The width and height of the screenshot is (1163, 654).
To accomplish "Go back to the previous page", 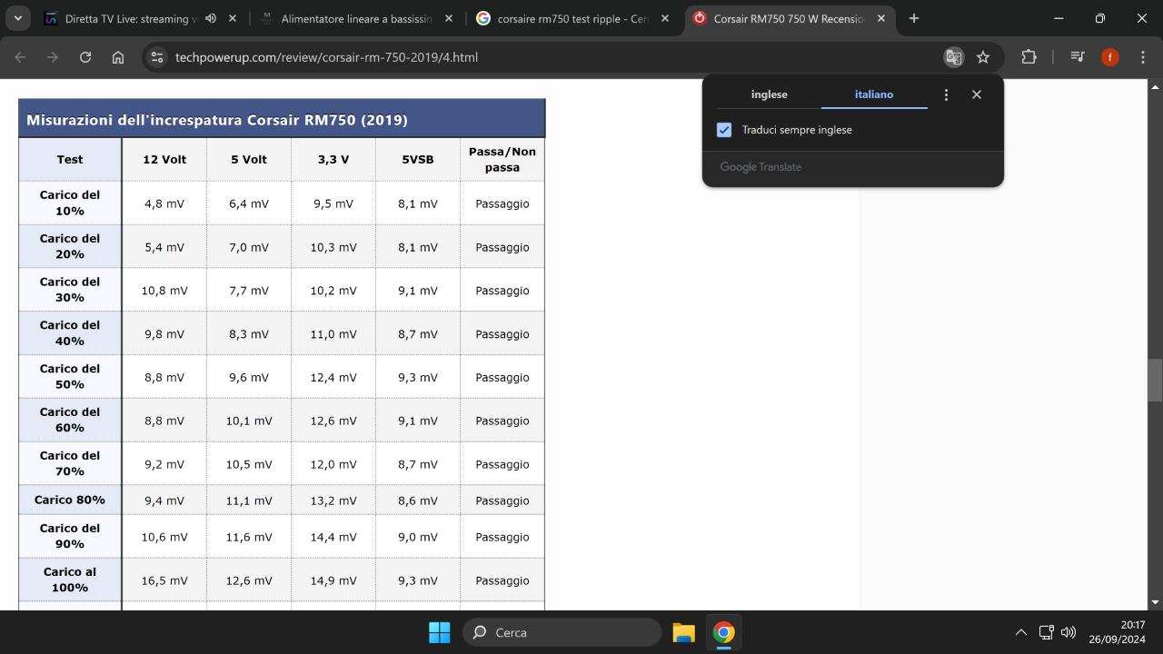I will pyautogui.click(x=20, y=57).
